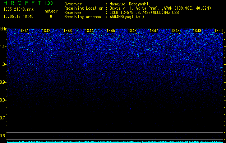Click the HROFFT 1.0.0 title text

tap(28, 3)
